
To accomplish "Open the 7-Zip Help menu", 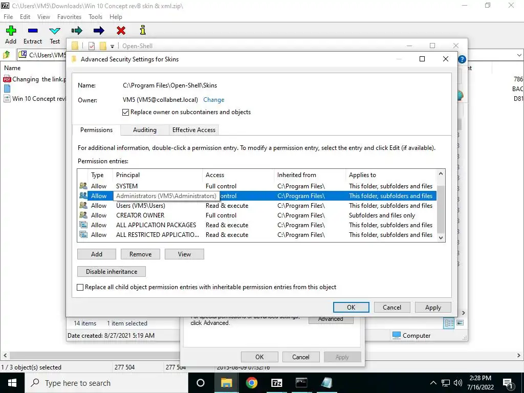I will point(116,17).
